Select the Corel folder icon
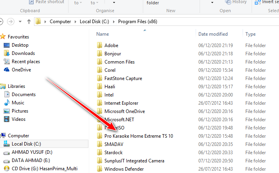 click(99, 70)
